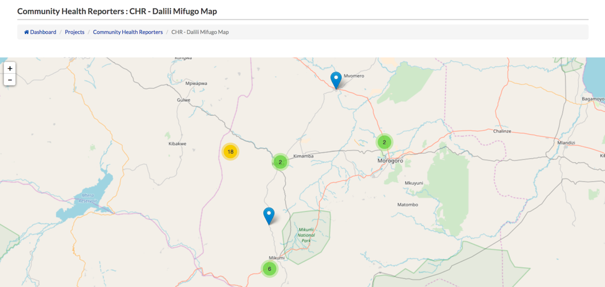This screenshot has width=605, height=287.
Task: Click the Kibakwe town label
Action: tap(177, 144)
